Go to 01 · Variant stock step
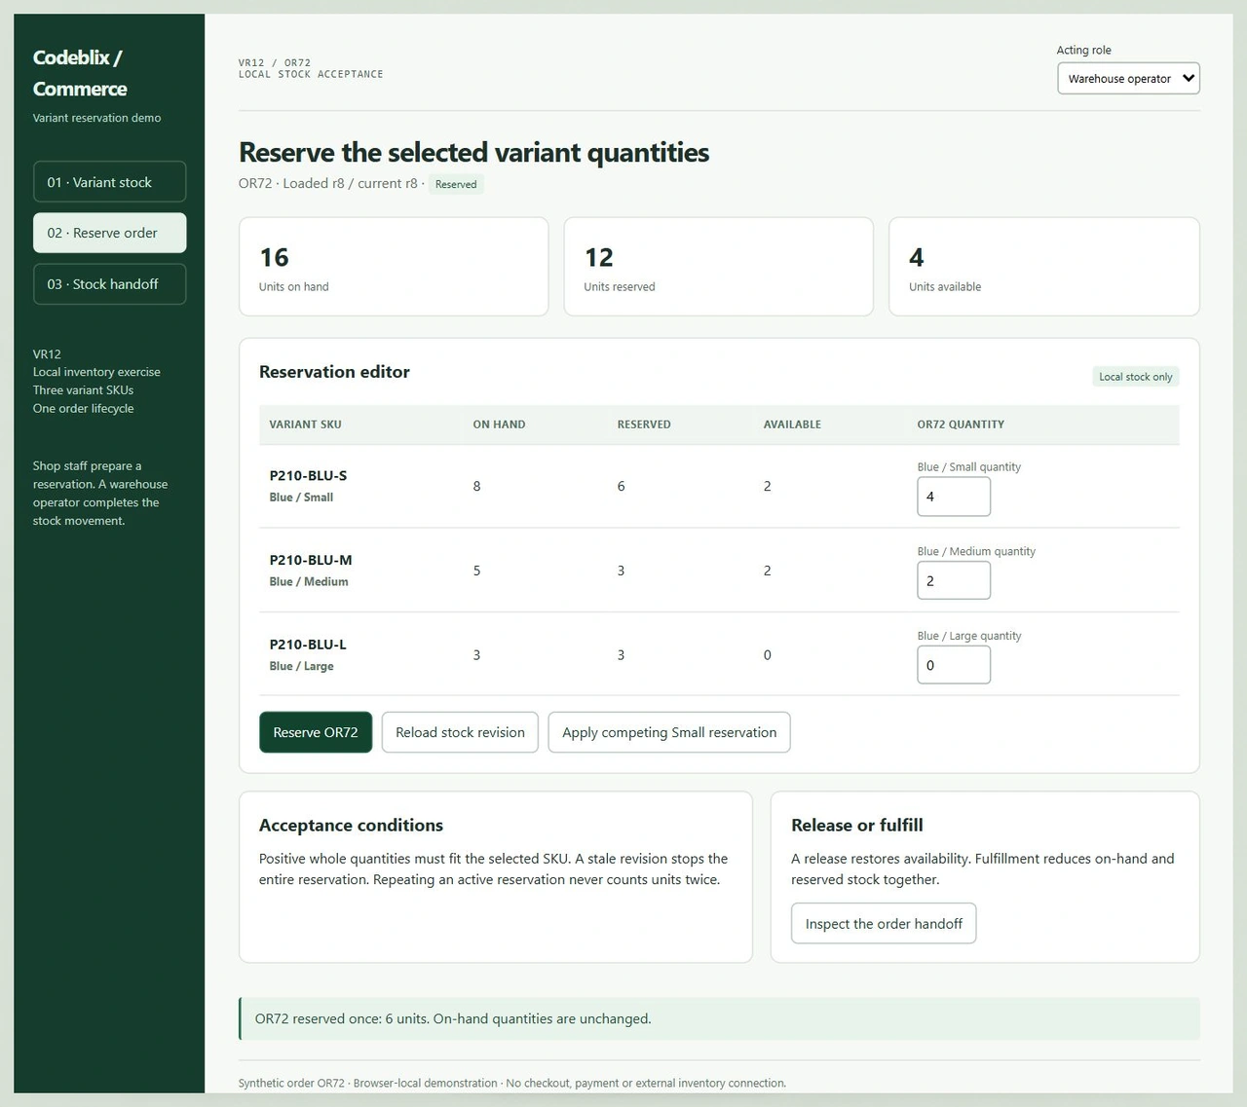 pyautogui.click(x=109, y=182)
